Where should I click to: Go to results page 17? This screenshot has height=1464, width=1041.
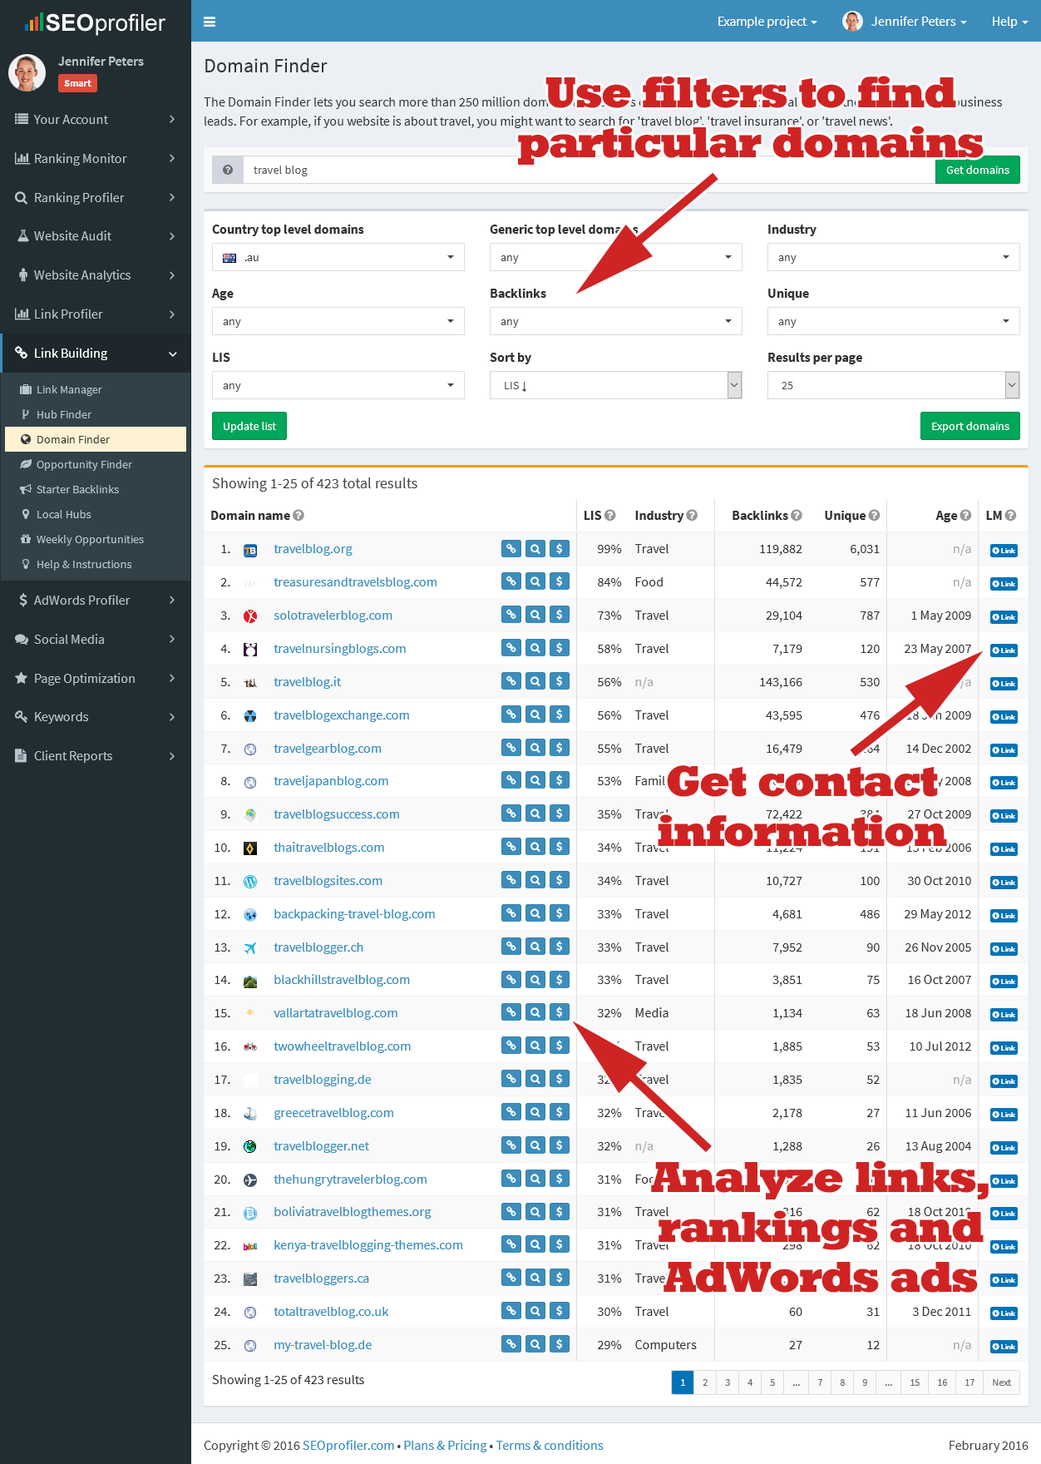(x=969, y=1382)
